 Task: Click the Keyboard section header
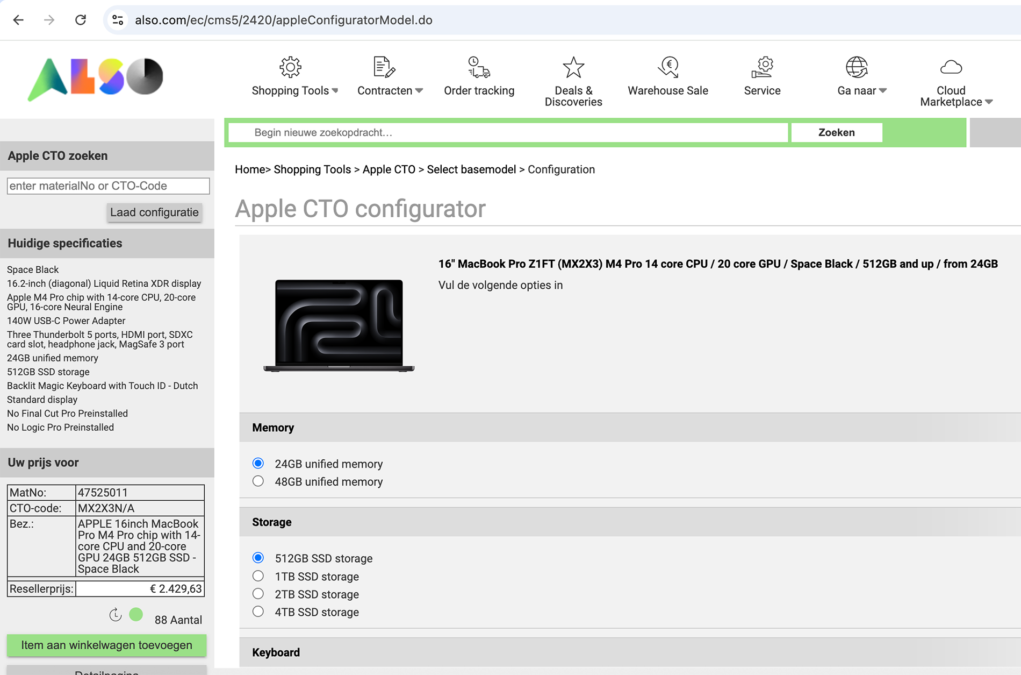click(630, 652)
